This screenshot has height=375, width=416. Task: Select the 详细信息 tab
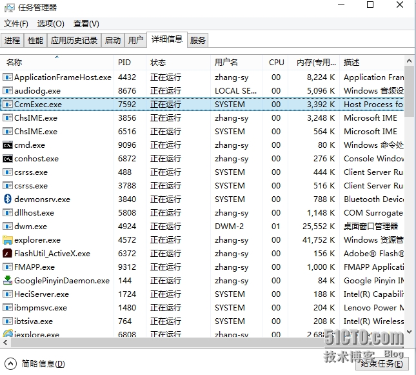167,39
